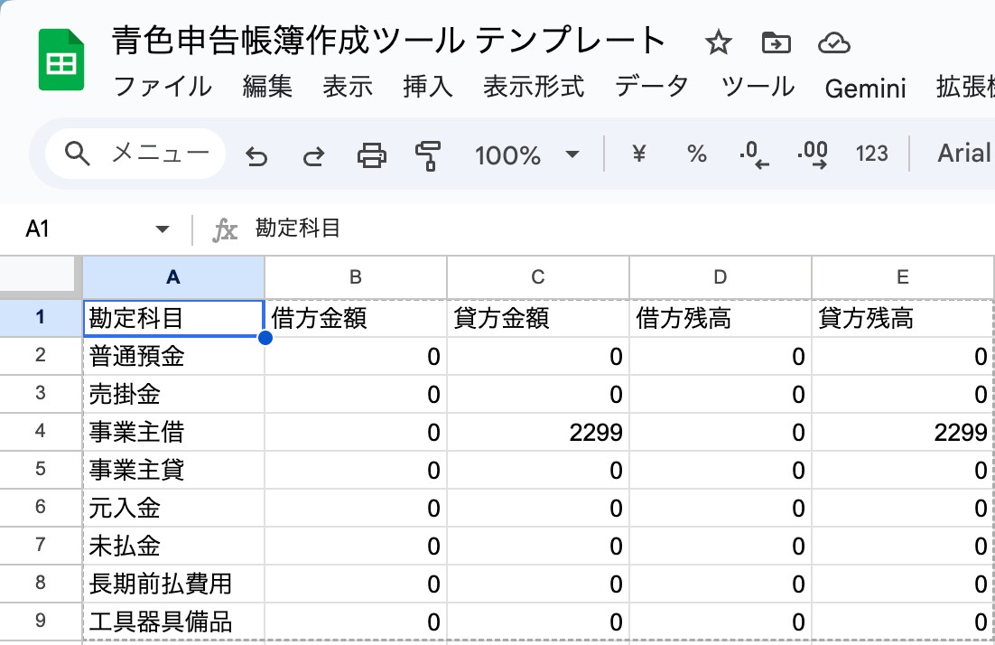Select the row 9 header
Viewport: 995px width, 645px height.
41,621
